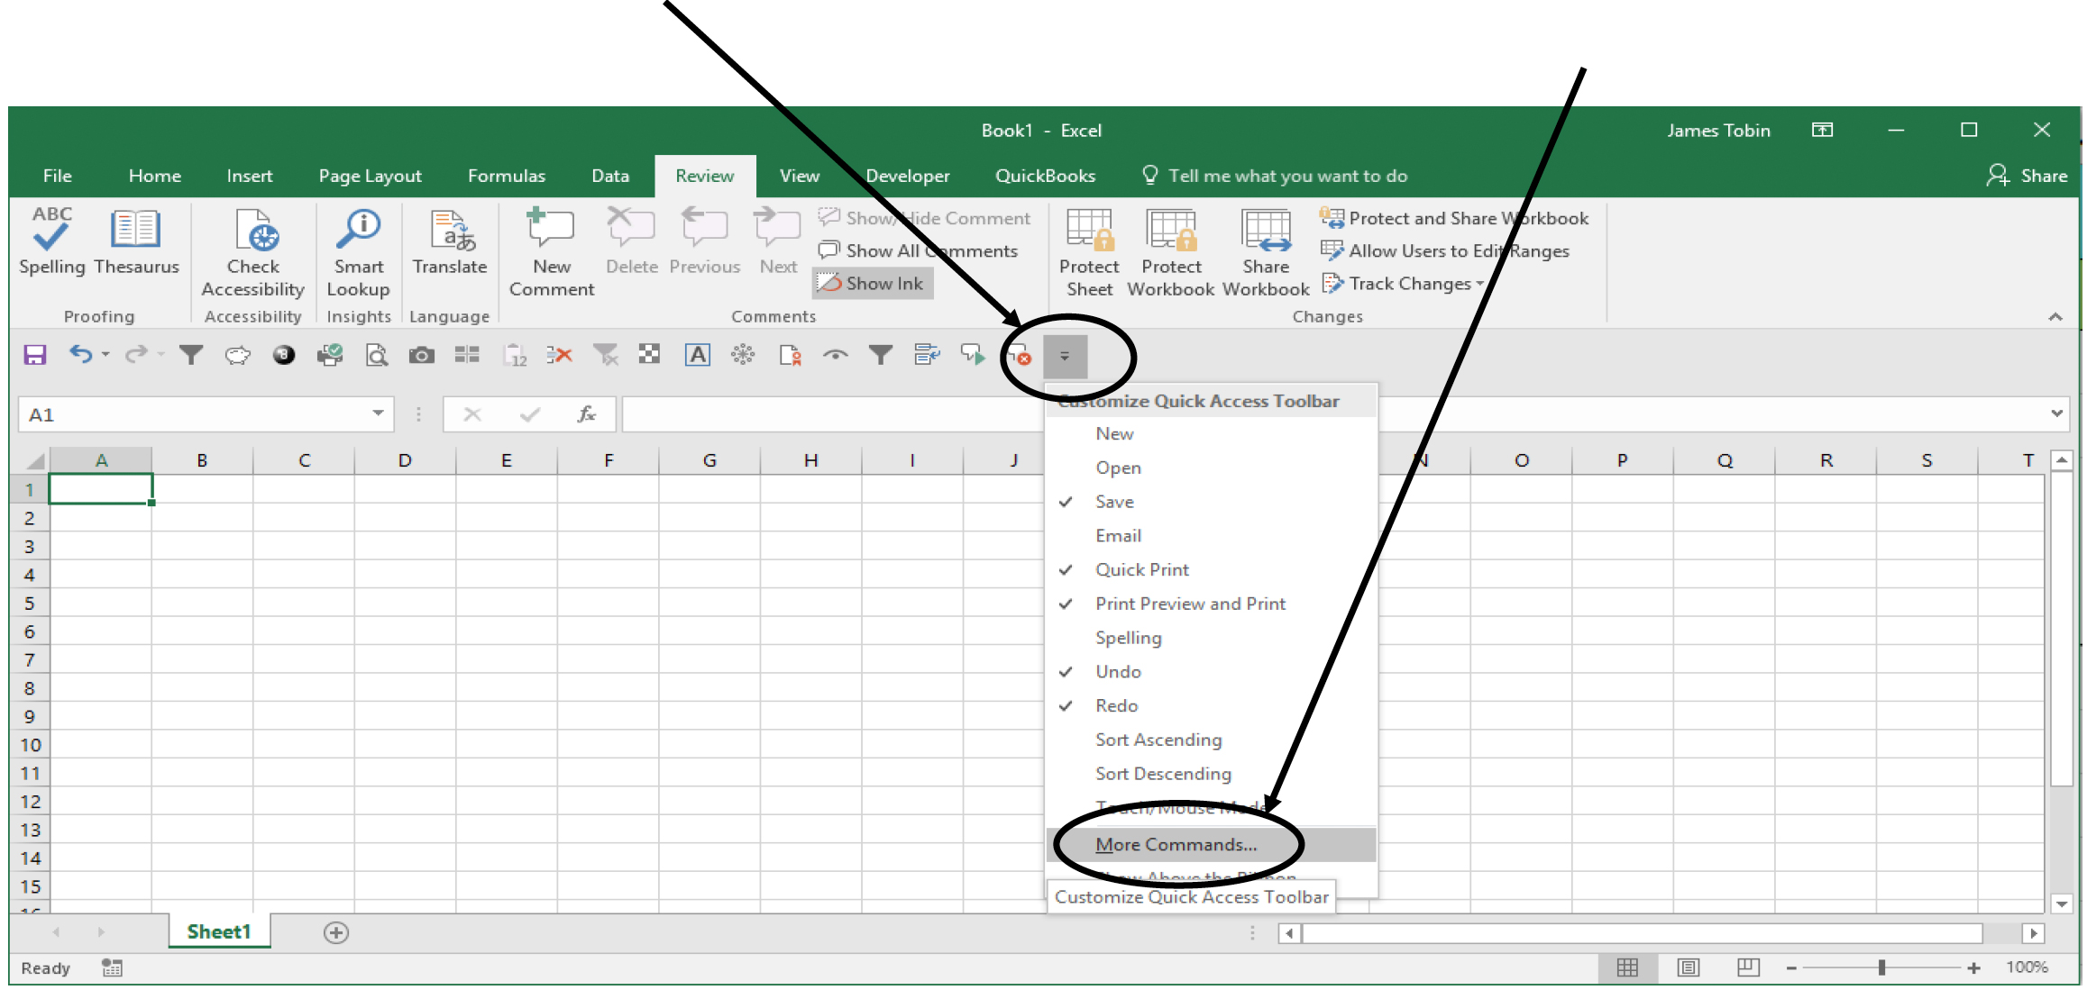Image resolution: width=2087 pixels, height=1008 pixels.
Task: Click the checkerboard pattern icon
Action: (649, 355)
